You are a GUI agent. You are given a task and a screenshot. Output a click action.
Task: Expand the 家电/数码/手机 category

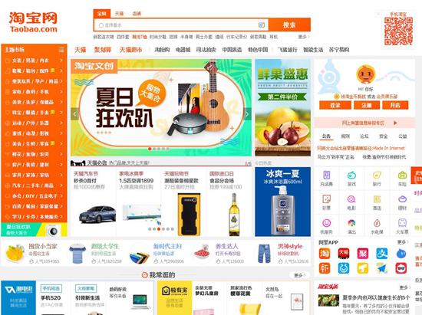(34, 92)
